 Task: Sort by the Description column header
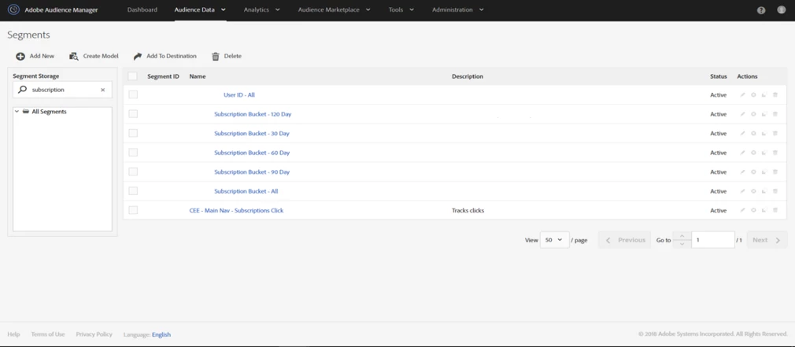468,76
